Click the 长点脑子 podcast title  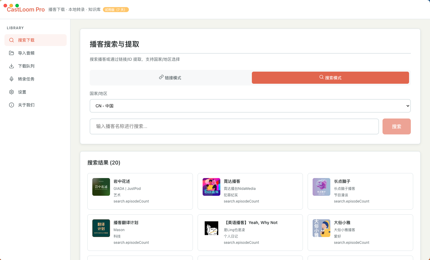tap(342, 181)
